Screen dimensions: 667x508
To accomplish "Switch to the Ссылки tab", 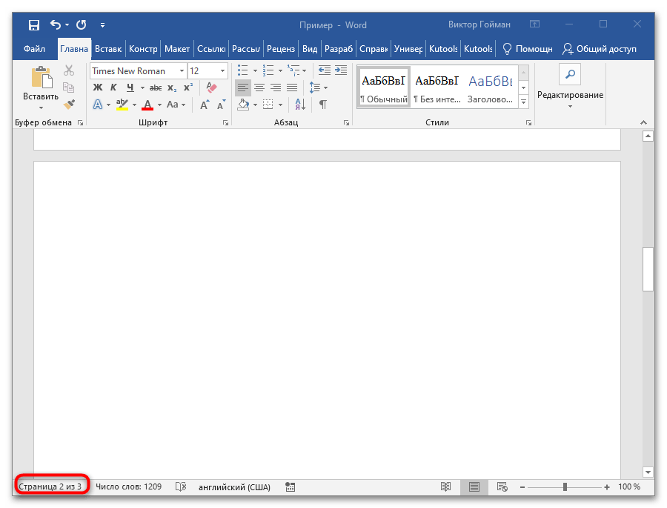I will tap(211, 49).
